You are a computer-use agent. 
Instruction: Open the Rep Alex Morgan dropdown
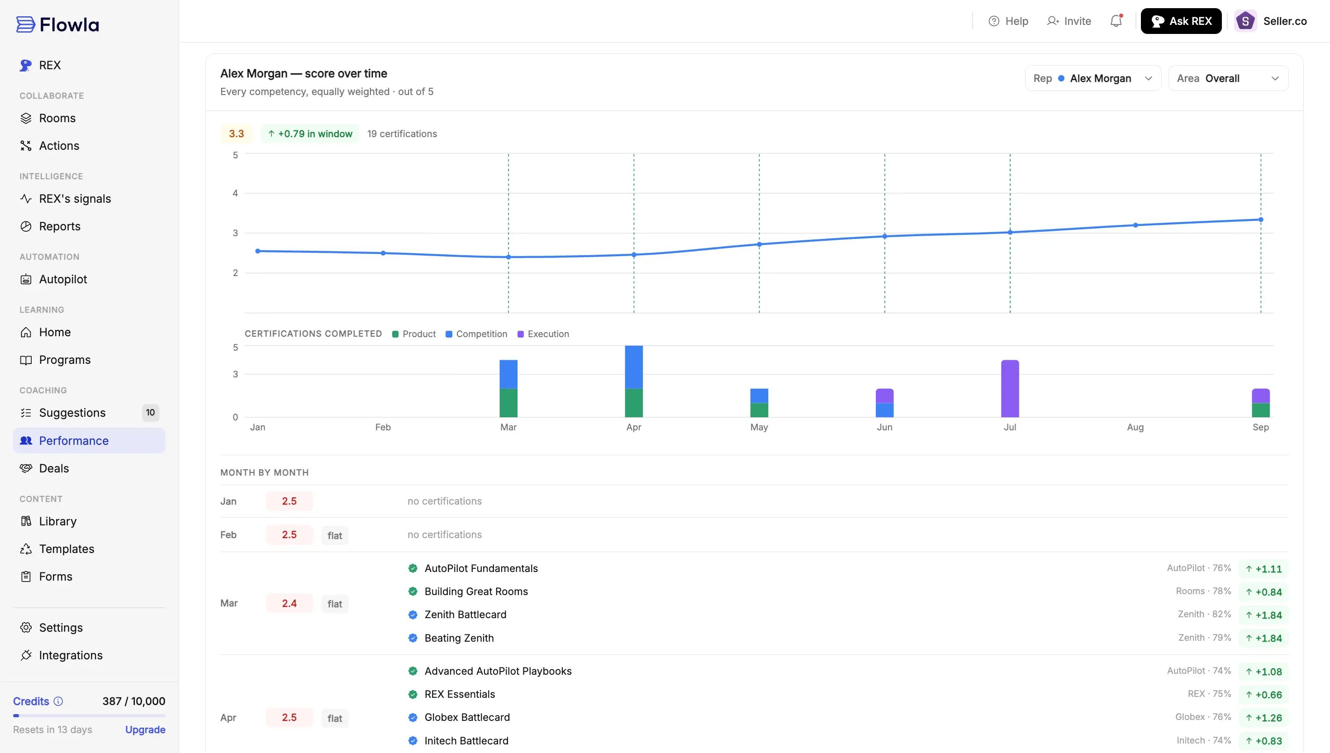tap(1093, 78)
